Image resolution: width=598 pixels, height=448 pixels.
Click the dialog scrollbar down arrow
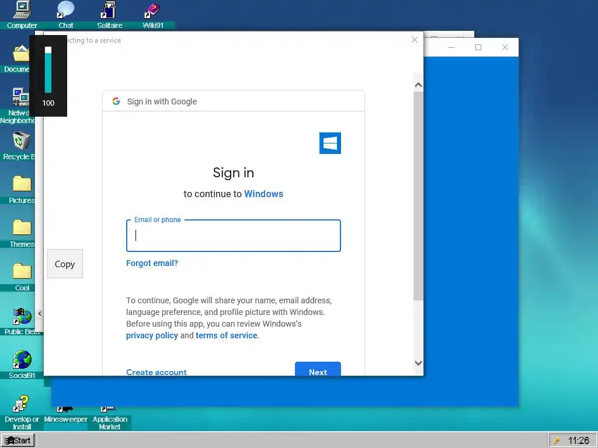click(x=418, y=363)
